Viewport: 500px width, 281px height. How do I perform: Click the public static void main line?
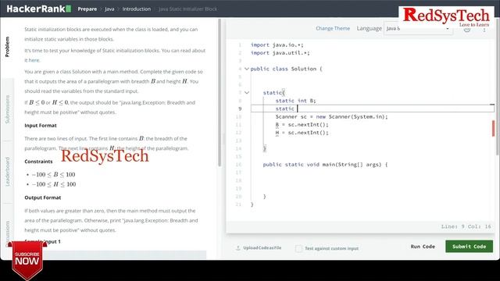click(x=325, y=165)
